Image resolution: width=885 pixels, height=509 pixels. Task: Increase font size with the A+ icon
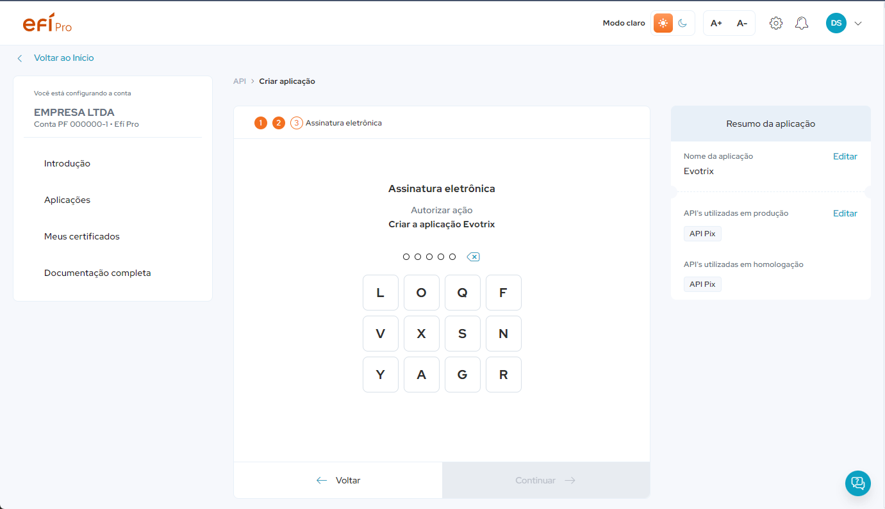click(x=716, y=22)
